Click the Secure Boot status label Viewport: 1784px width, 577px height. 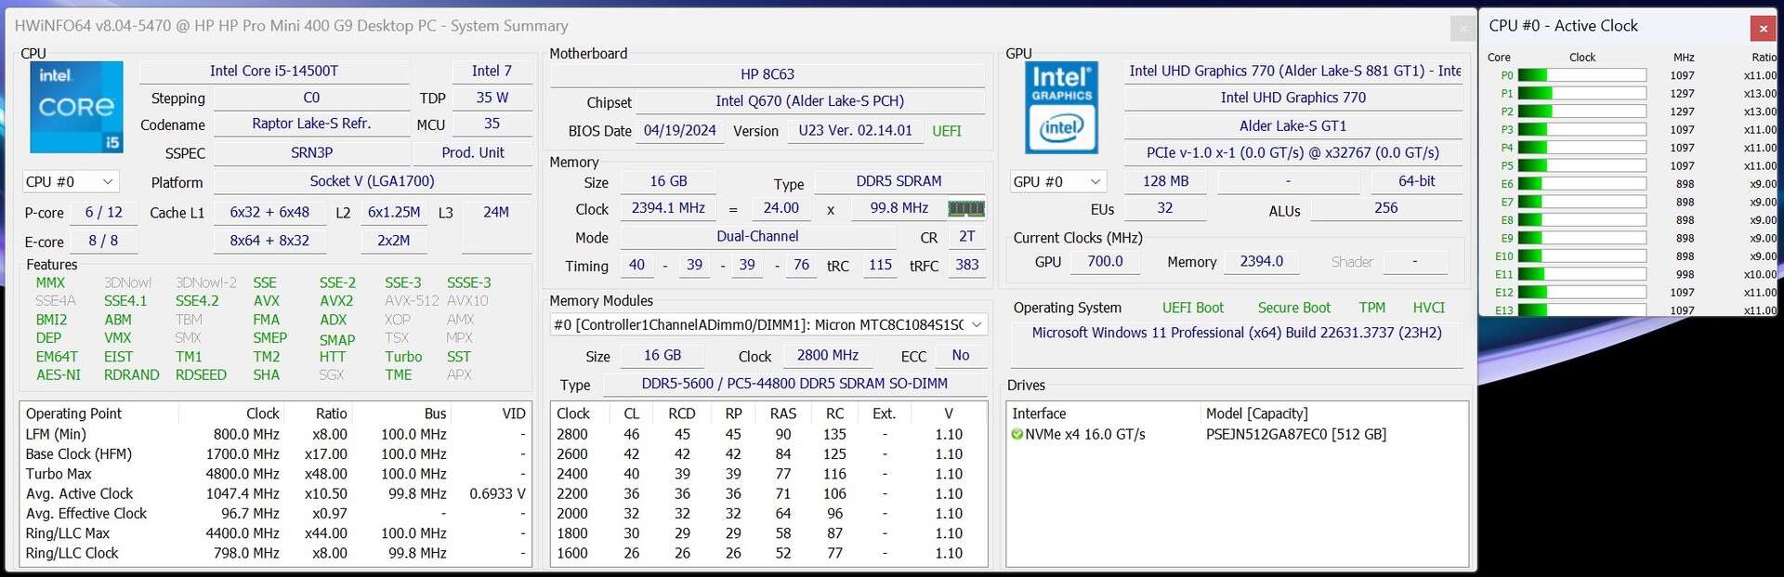tap(1294, 308)
